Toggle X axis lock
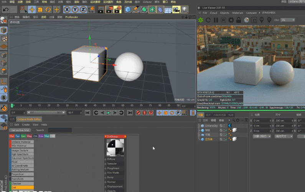 tap(67, 9)
